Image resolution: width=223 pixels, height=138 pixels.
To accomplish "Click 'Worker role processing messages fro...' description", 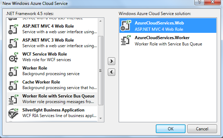I will (x=58, y=102).
